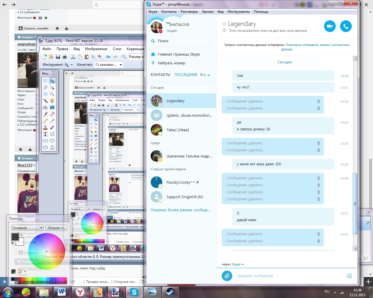Click the Skype message input field
The image size is (373, 298).
tap(290, 276)
